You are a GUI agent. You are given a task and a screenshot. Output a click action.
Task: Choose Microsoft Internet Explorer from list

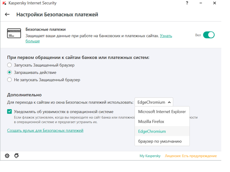(x=162, y=112)
